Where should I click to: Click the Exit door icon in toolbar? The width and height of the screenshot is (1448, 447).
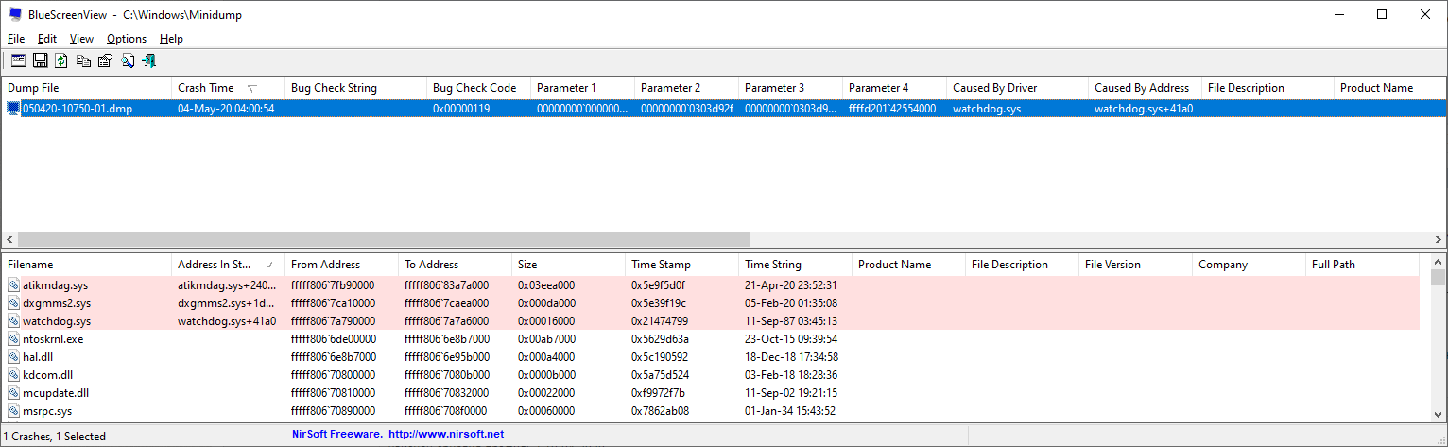(148, 60)
